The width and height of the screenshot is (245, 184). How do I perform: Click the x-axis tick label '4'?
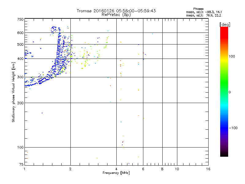coord(116,169)
